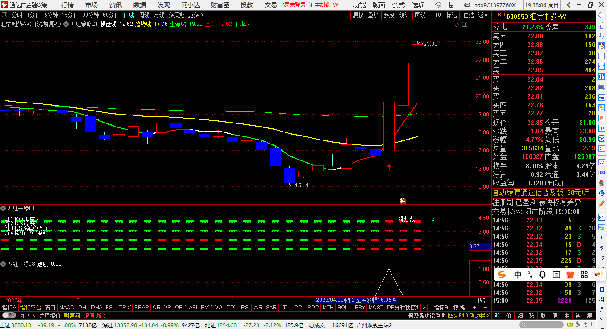Select KDJ indicator tab

click(x=285, y=308)
